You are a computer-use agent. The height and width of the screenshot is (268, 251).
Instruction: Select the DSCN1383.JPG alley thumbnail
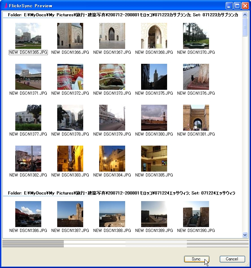70,158
